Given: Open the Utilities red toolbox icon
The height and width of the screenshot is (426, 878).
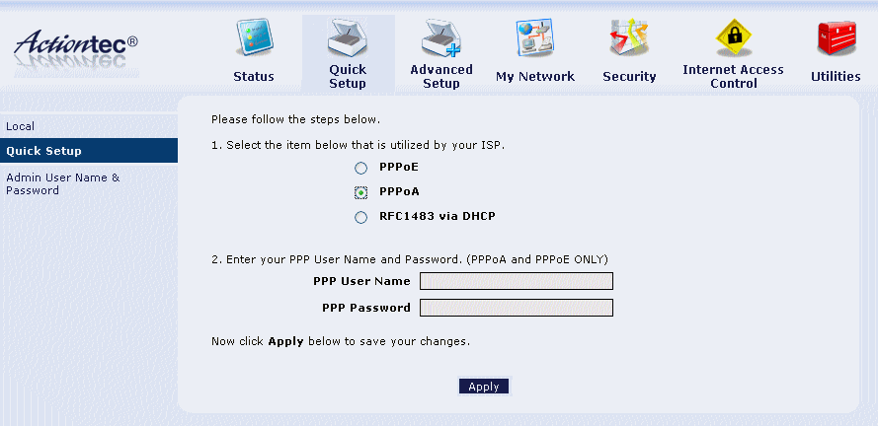Looking at the screenshot, I should 837,38.
